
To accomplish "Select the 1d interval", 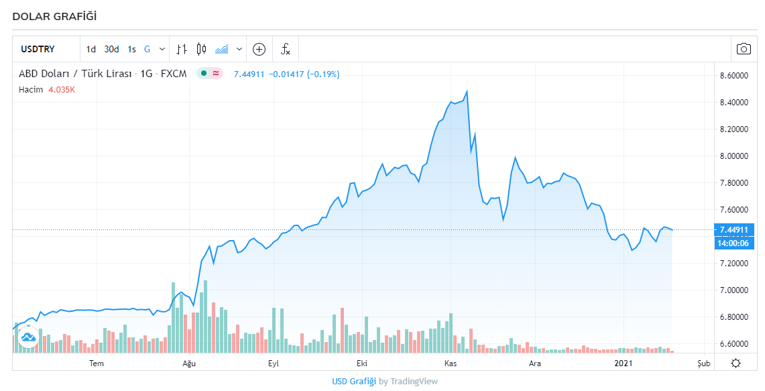I will [91, 49].
